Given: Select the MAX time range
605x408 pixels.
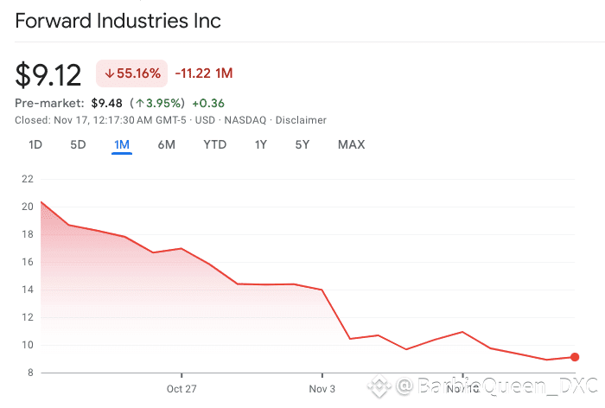Looking at the screenshot, I should pyautogui.click(x=351, y=144).
